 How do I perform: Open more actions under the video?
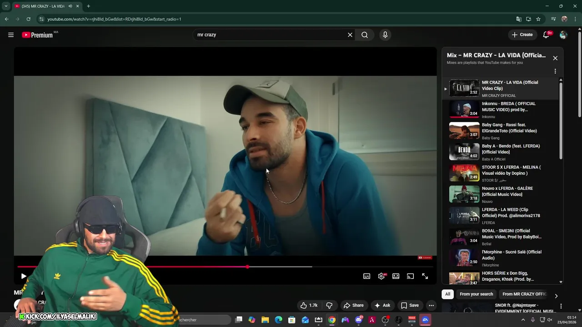coord(431,306)
